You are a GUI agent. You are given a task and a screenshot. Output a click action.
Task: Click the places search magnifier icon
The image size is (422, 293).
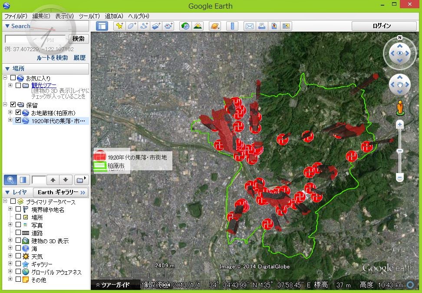tap(10, 180)
